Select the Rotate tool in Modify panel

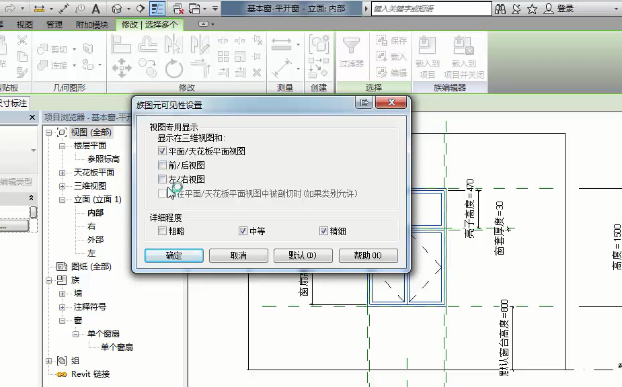[173, 68]
